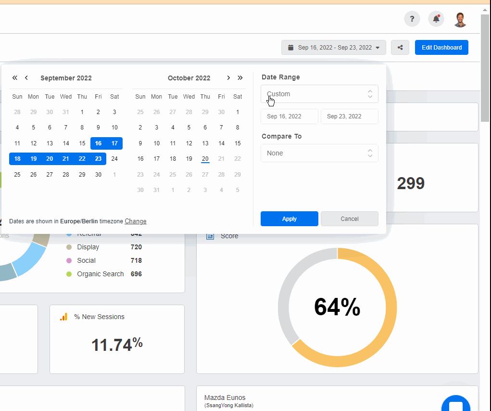Click the Score widget icon

tap(210, 236)
